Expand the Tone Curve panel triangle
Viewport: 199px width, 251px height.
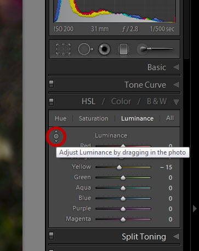pos(177,85)
